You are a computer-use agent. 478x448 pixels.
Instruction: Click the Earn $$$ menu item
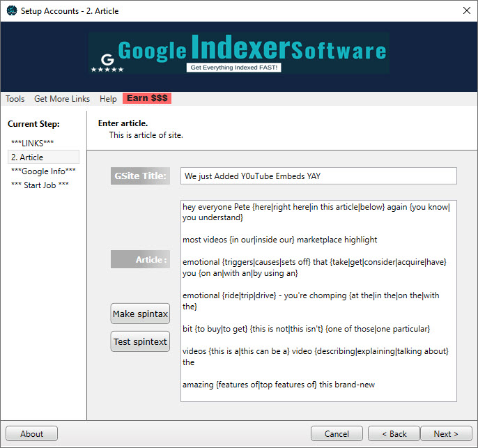(147, 98)
